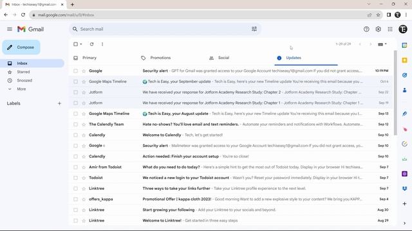
Task: Open search options filter icon
Action: click(x=254, y=29)
